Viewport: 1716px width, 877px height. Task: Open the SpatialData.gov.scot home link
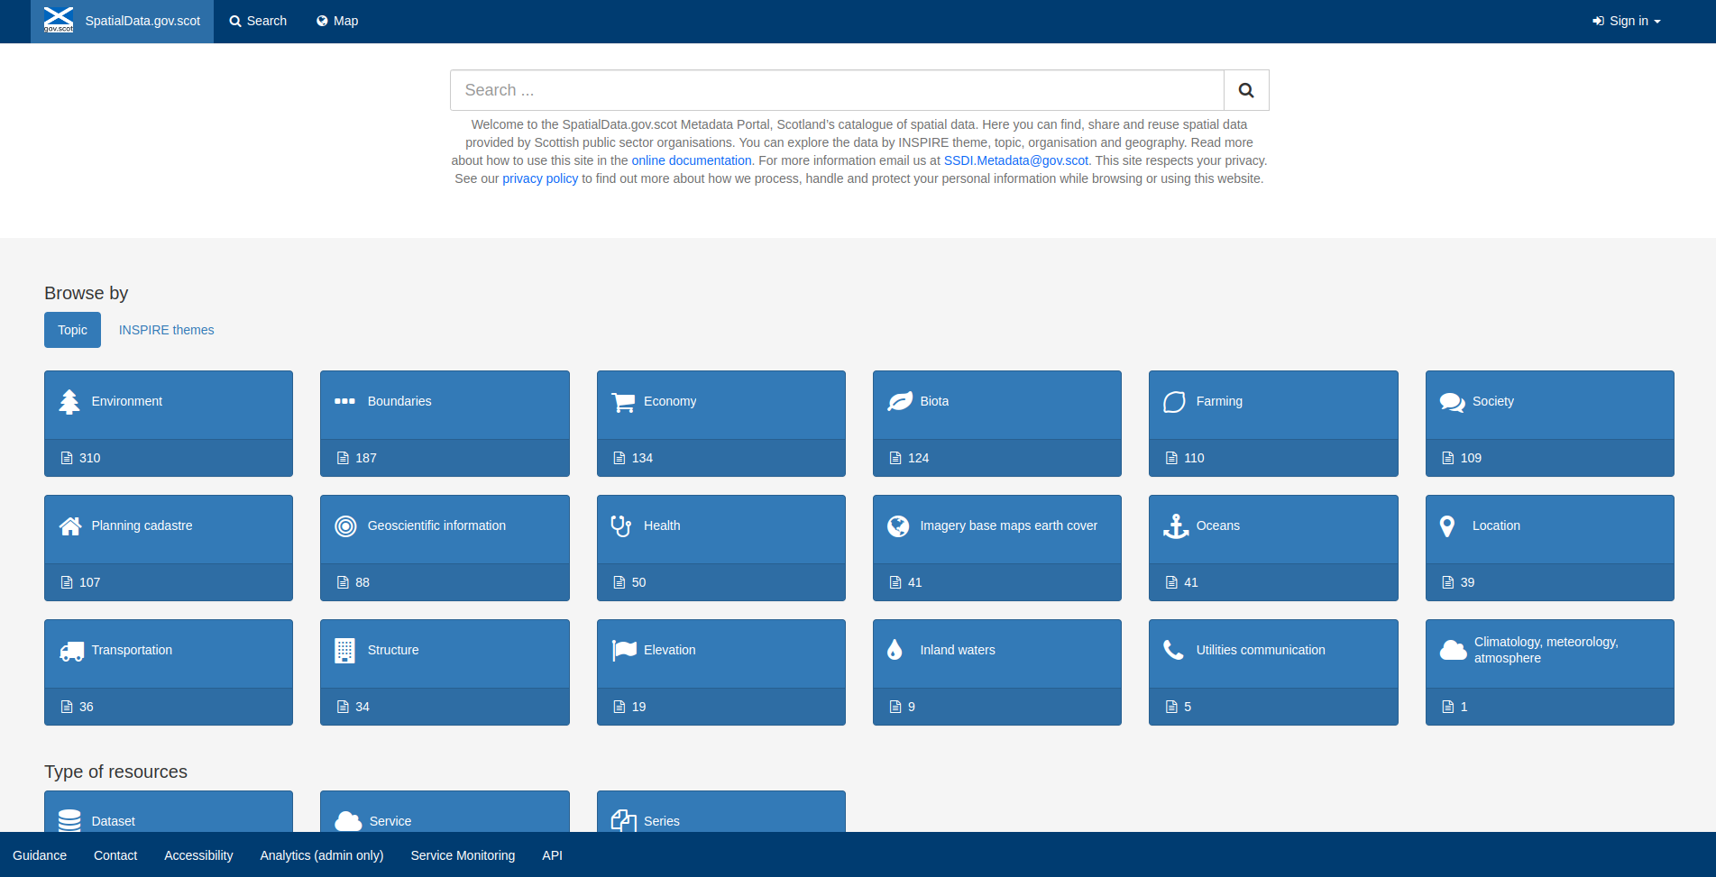(122, 21)
